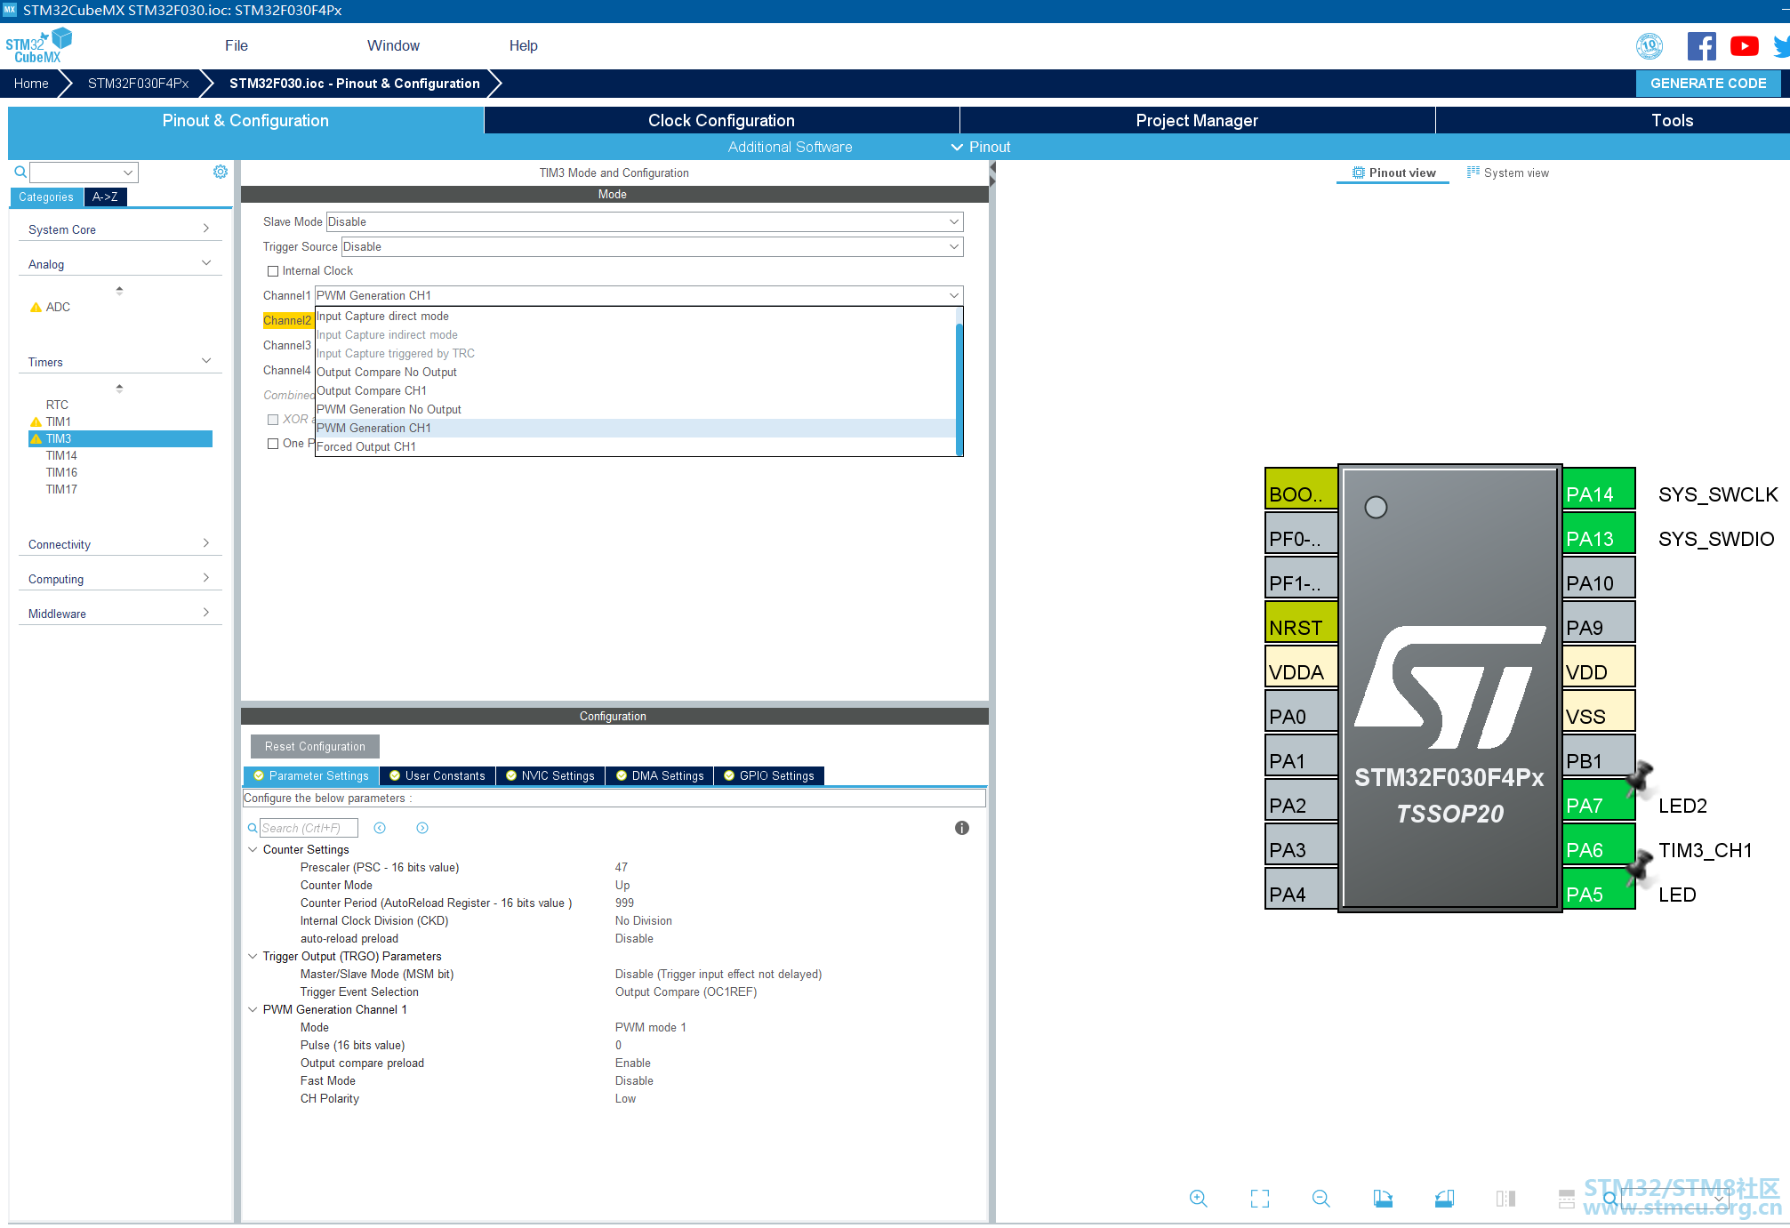Open the Trigger Source dropdown
The image size is (1790, 1228).
click(x=652, y=246)
